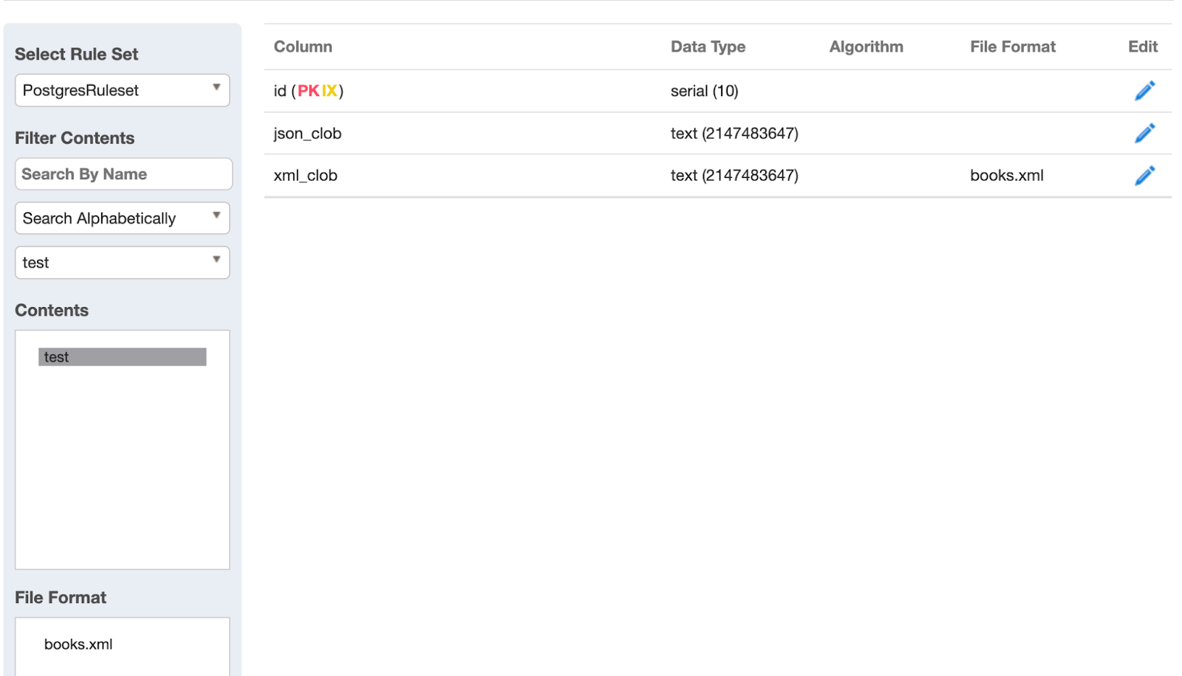Click the IX tag on id row
Image resolution: width=1182 pixels, height=676 pixels.
pyautogui.click(x=329, y=91)
